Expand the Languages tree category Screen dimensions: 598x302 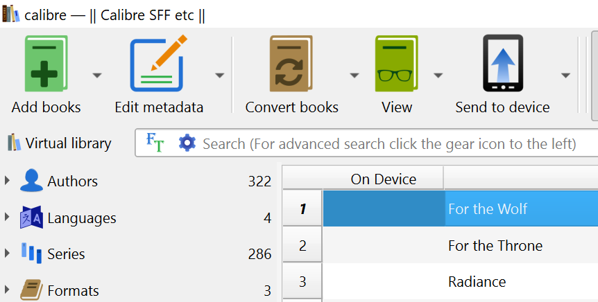[x=7, y=217]
